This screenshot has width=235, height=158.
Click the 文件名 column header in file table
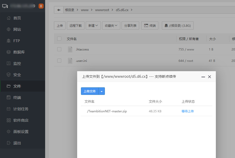coord(72,39)
